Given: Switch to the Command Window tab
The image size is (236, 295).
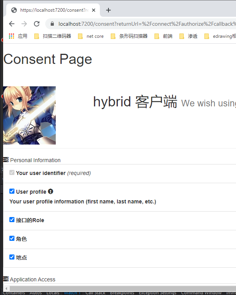Looking at the screenshot, I should point(201,293).
